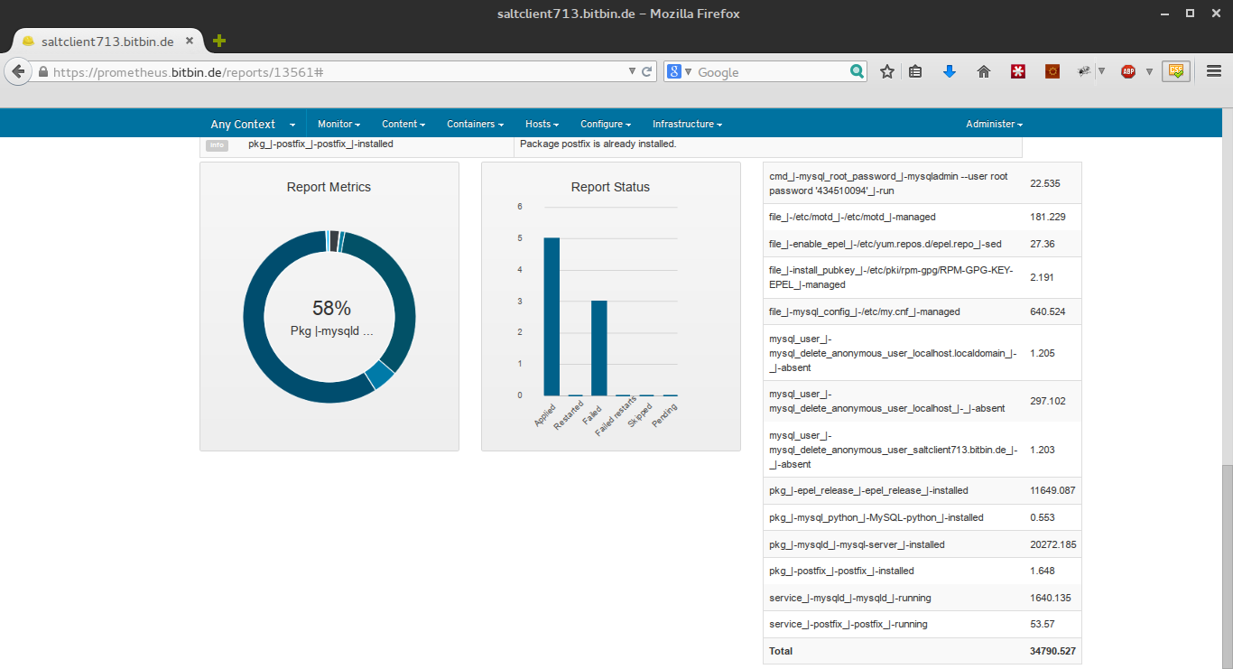Open a new tab with the plus icon

point(219,41)
